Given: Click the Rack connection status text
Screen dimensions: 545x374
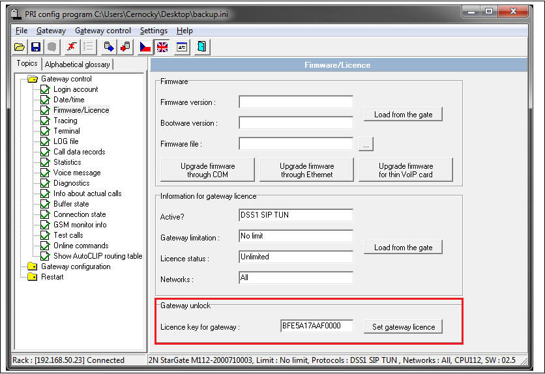Looking at the screenshot, I should [x=68, y=360].
